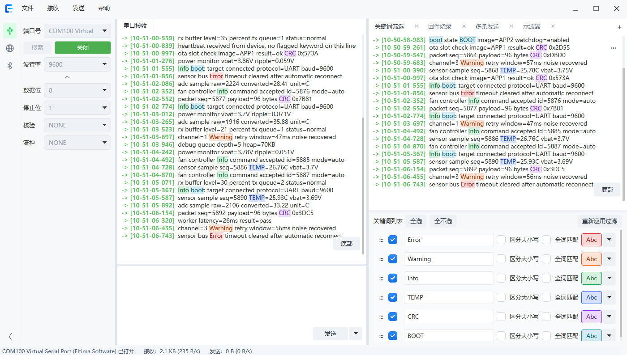Enable 区分大小写 for the Error keyword
627x355 pixels.
[501, 240]
